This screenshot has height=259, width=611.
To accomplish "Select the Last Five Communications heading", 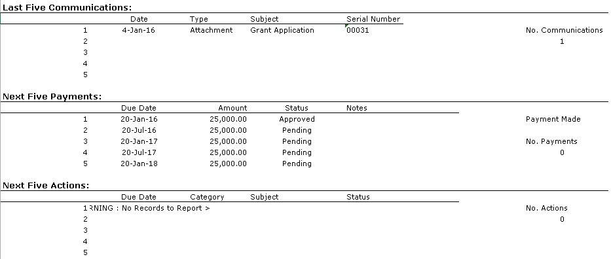I will 67,7.
